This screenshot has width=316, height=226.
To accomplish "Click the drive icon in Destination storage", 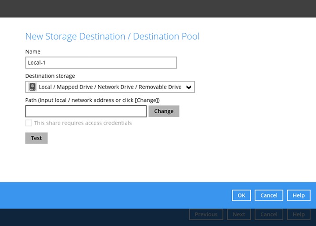I will click(x=32, y=87).
